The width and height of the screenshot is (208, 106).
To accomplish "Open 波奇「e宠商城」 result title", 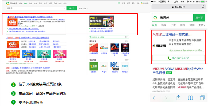I will point(28,68).
